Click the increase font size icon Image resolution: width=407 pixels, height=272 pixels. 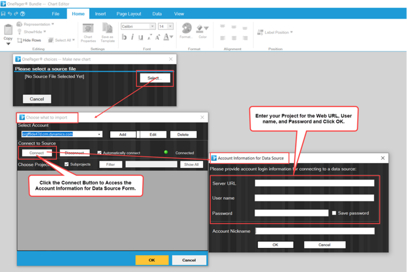[x=158, y=37]
